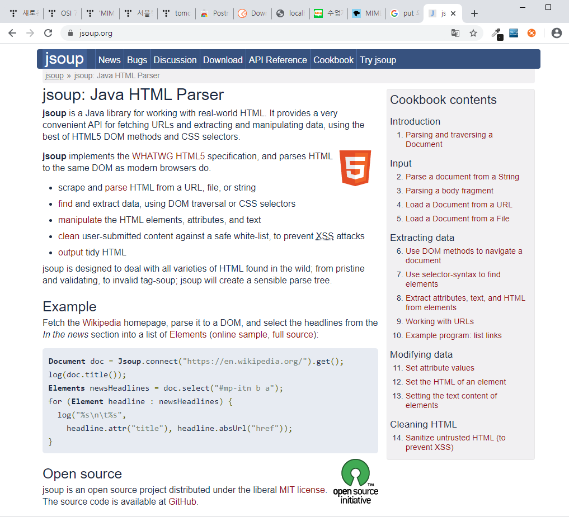Follow the output link
Viewport: 569px width, 517px height.
(70, 252)
